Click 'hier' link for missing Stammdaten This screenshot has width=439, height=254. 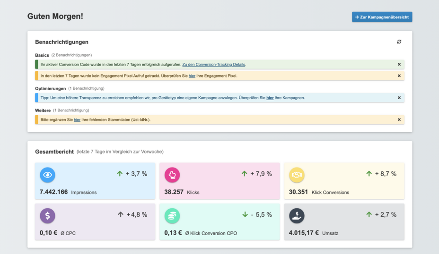[77, 120]
